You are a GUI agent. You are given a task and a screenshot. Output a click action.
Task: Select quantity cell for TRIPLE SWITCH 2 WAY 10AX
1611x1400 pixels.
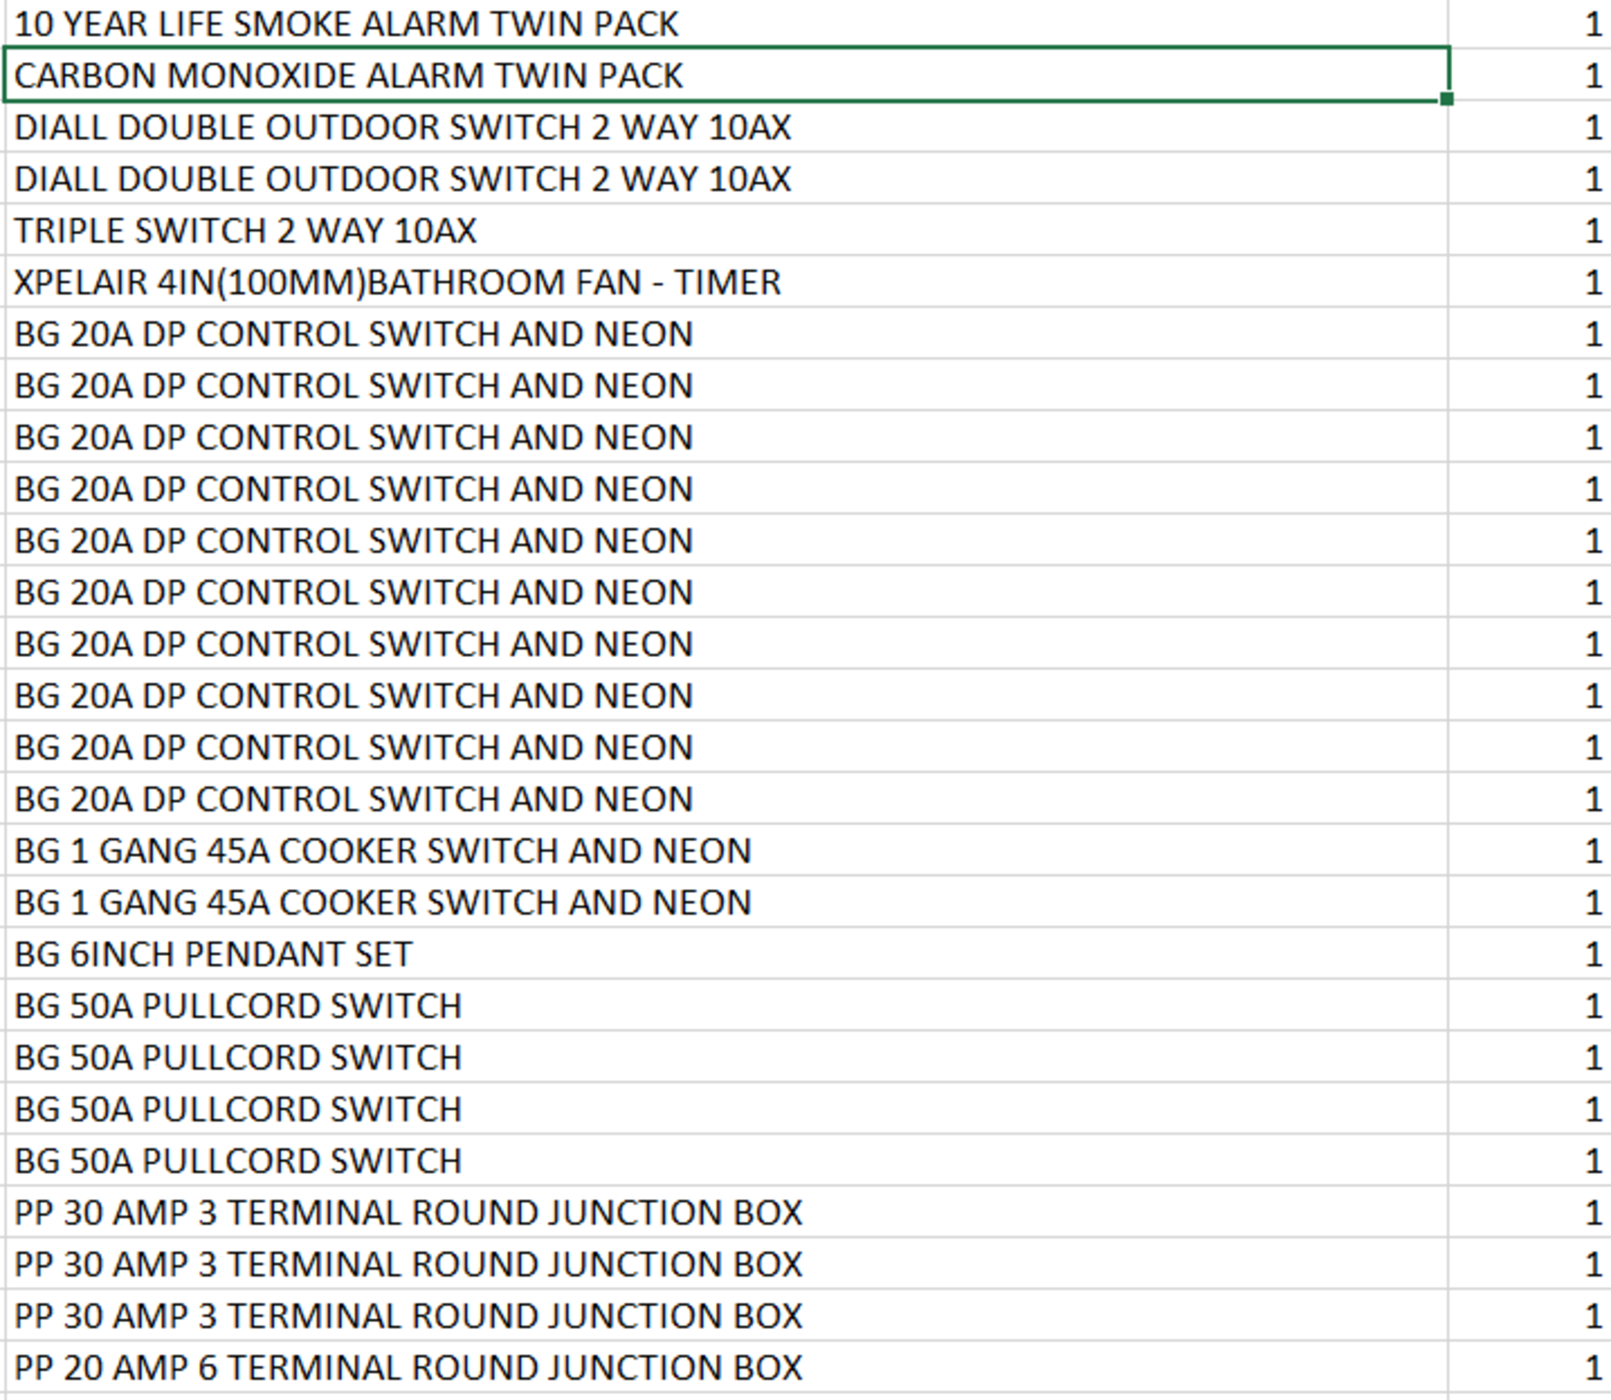[x=1530, y=230]
